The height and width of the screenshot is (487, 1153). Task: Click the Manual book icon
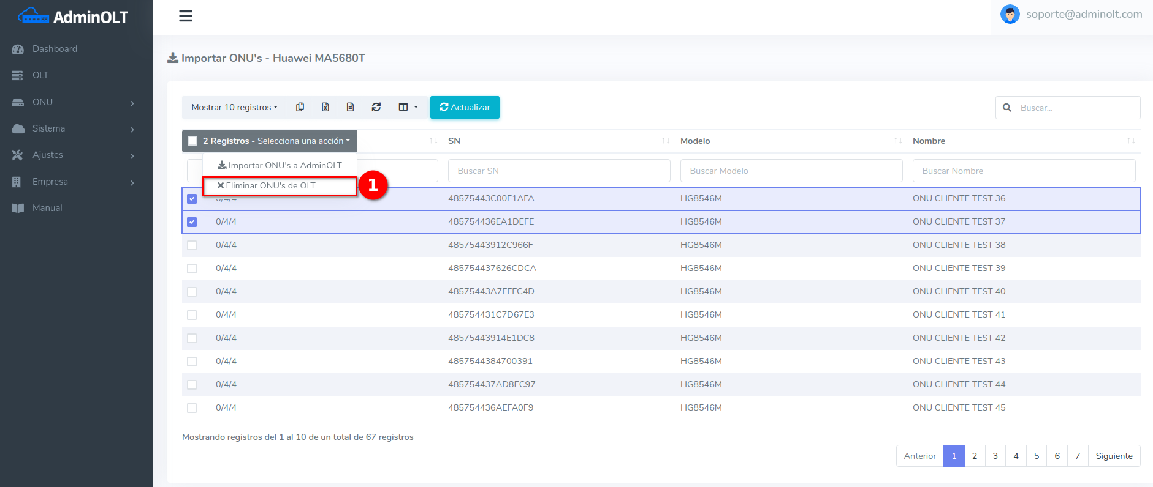coord(18,208)
